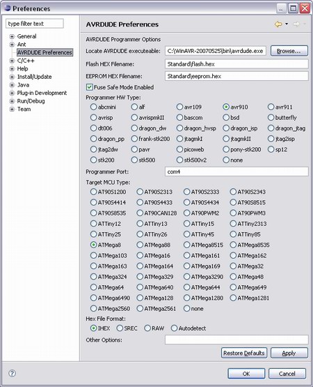Image resolution: width=313 pixels, height=387 pixels.
Task: Select the avr911 programmer type
Action: [x=271, y=107]
